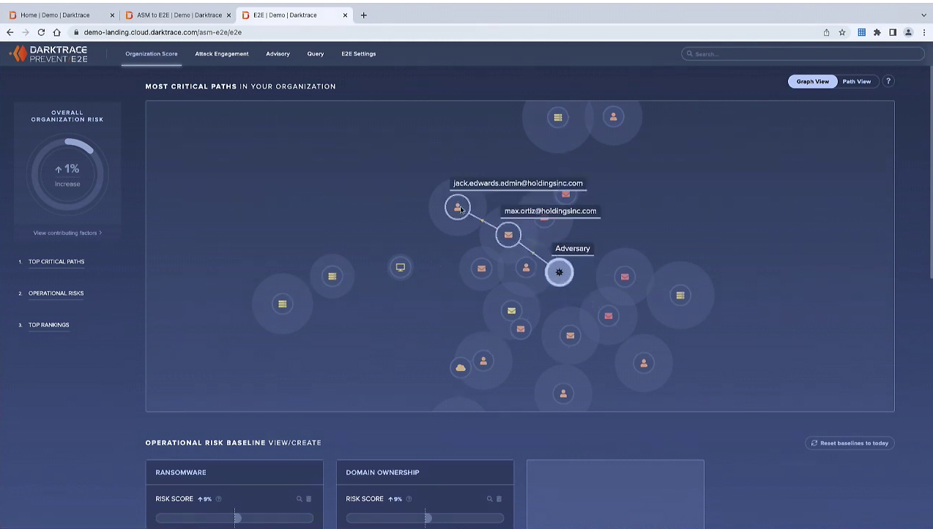
Task: Click the cloud node in the graph
Action: click(461, 367)
